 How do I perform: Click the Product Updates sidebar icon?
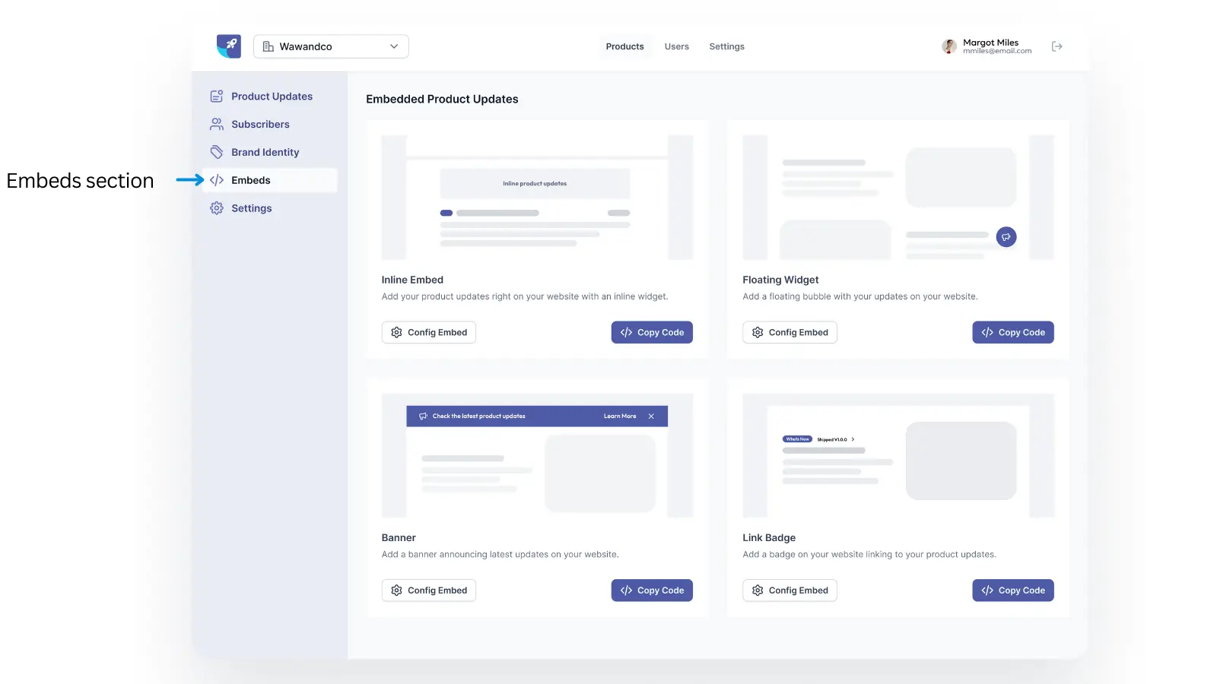(217, 97)
